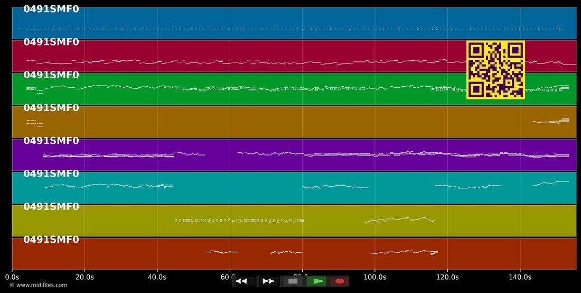Click the fast-forward button
581x293 pixels.
pyautogui.click(x=268, y=281)
